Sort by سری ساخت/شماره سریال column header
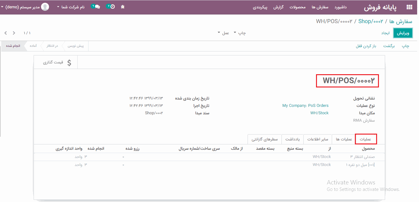Image resolution: width=419 pixels, height=202 pixels. click(x=199, y=149)
